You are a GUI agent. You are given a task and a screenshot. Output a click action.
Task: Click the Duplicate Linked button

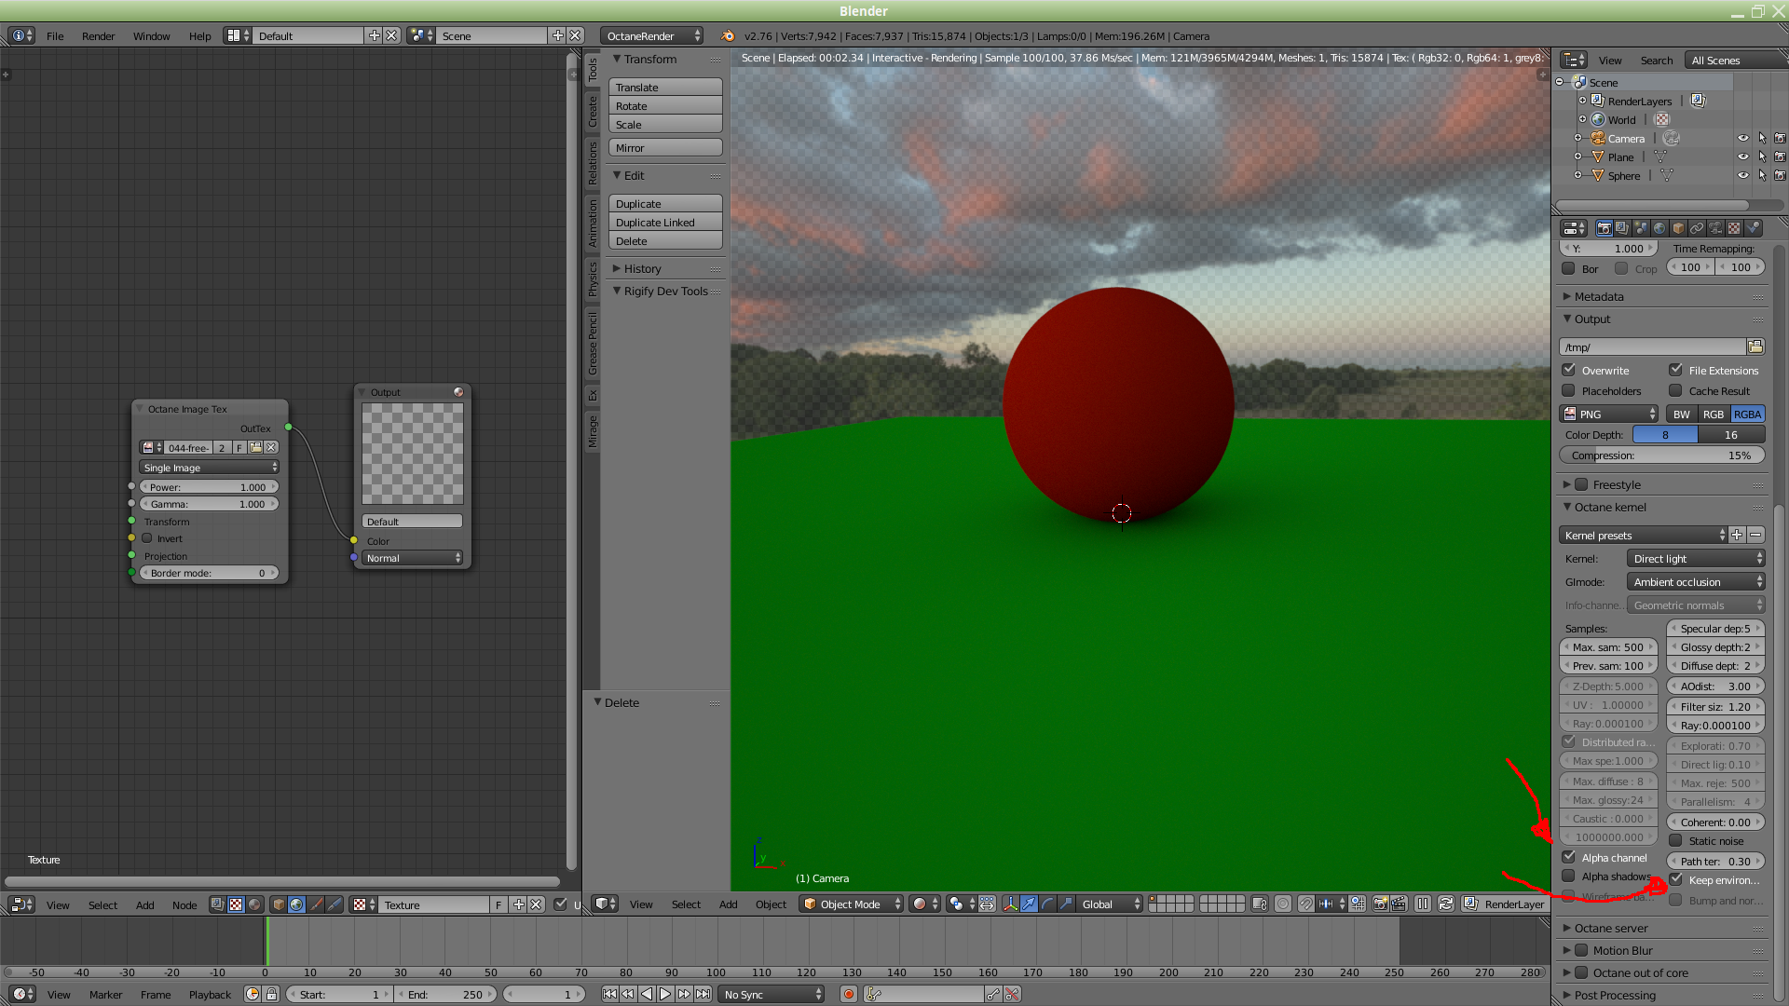(x=665, y=223)
